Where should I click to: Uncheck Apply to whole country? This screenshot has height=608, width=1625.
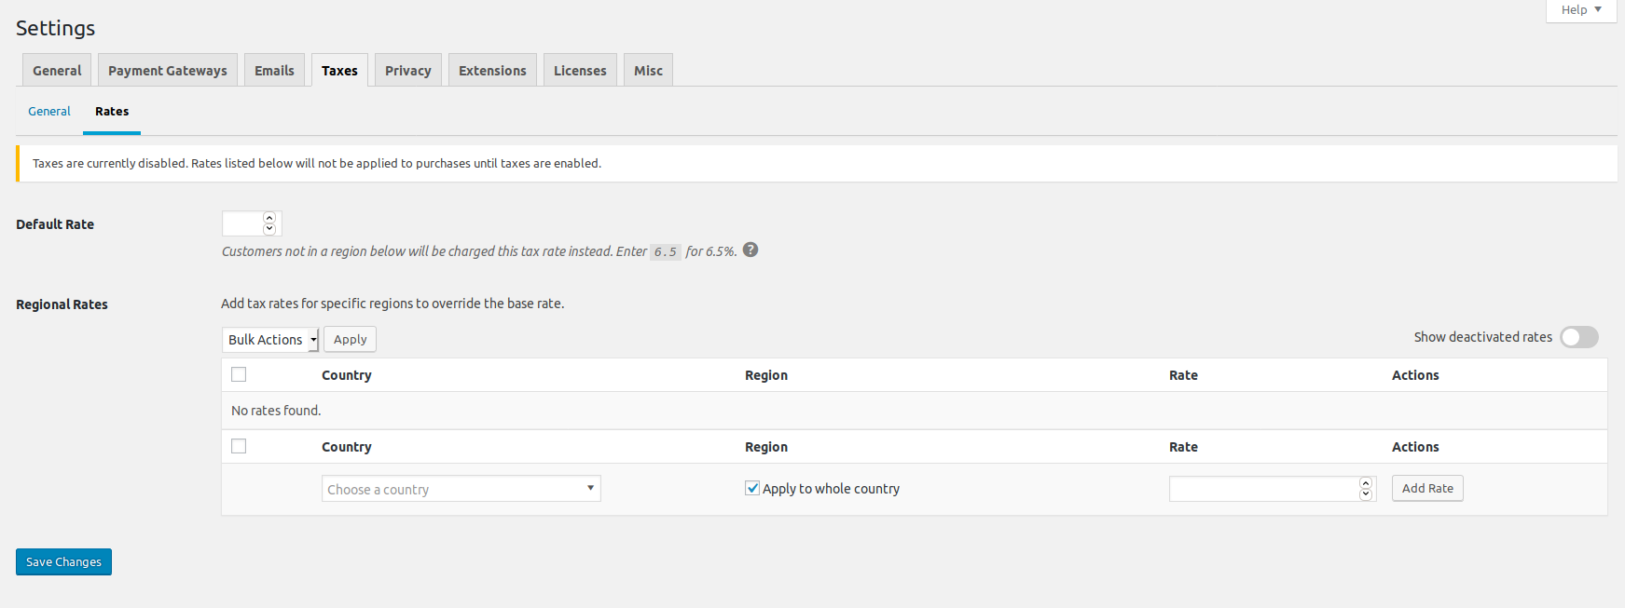pos(752,488)
